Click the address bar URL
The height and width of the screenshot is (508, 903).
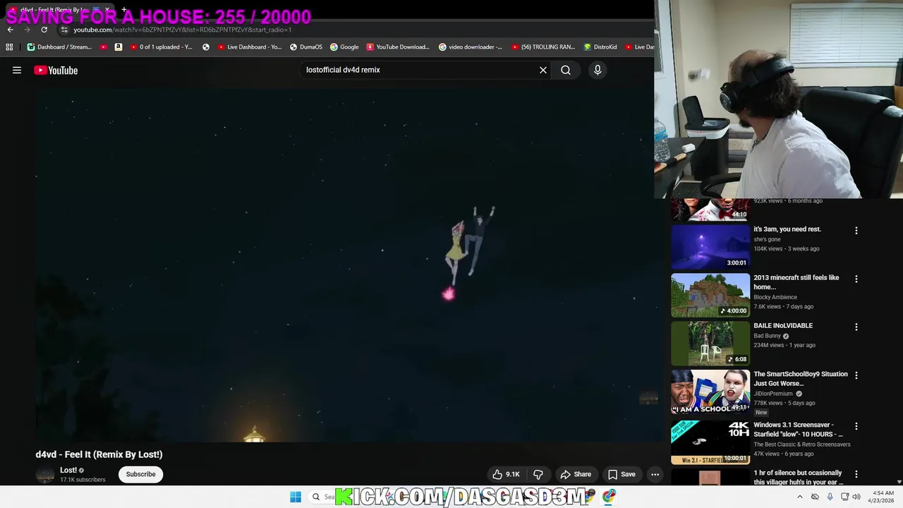[x=182, y=30]
